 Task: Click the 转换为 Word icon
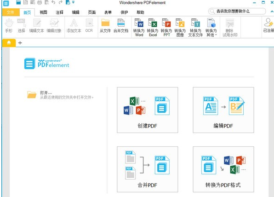click(139, 27)
